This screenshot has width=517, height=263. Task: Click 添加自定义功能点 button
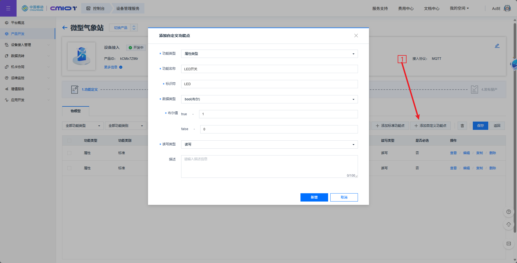click(x=430, y=126)
